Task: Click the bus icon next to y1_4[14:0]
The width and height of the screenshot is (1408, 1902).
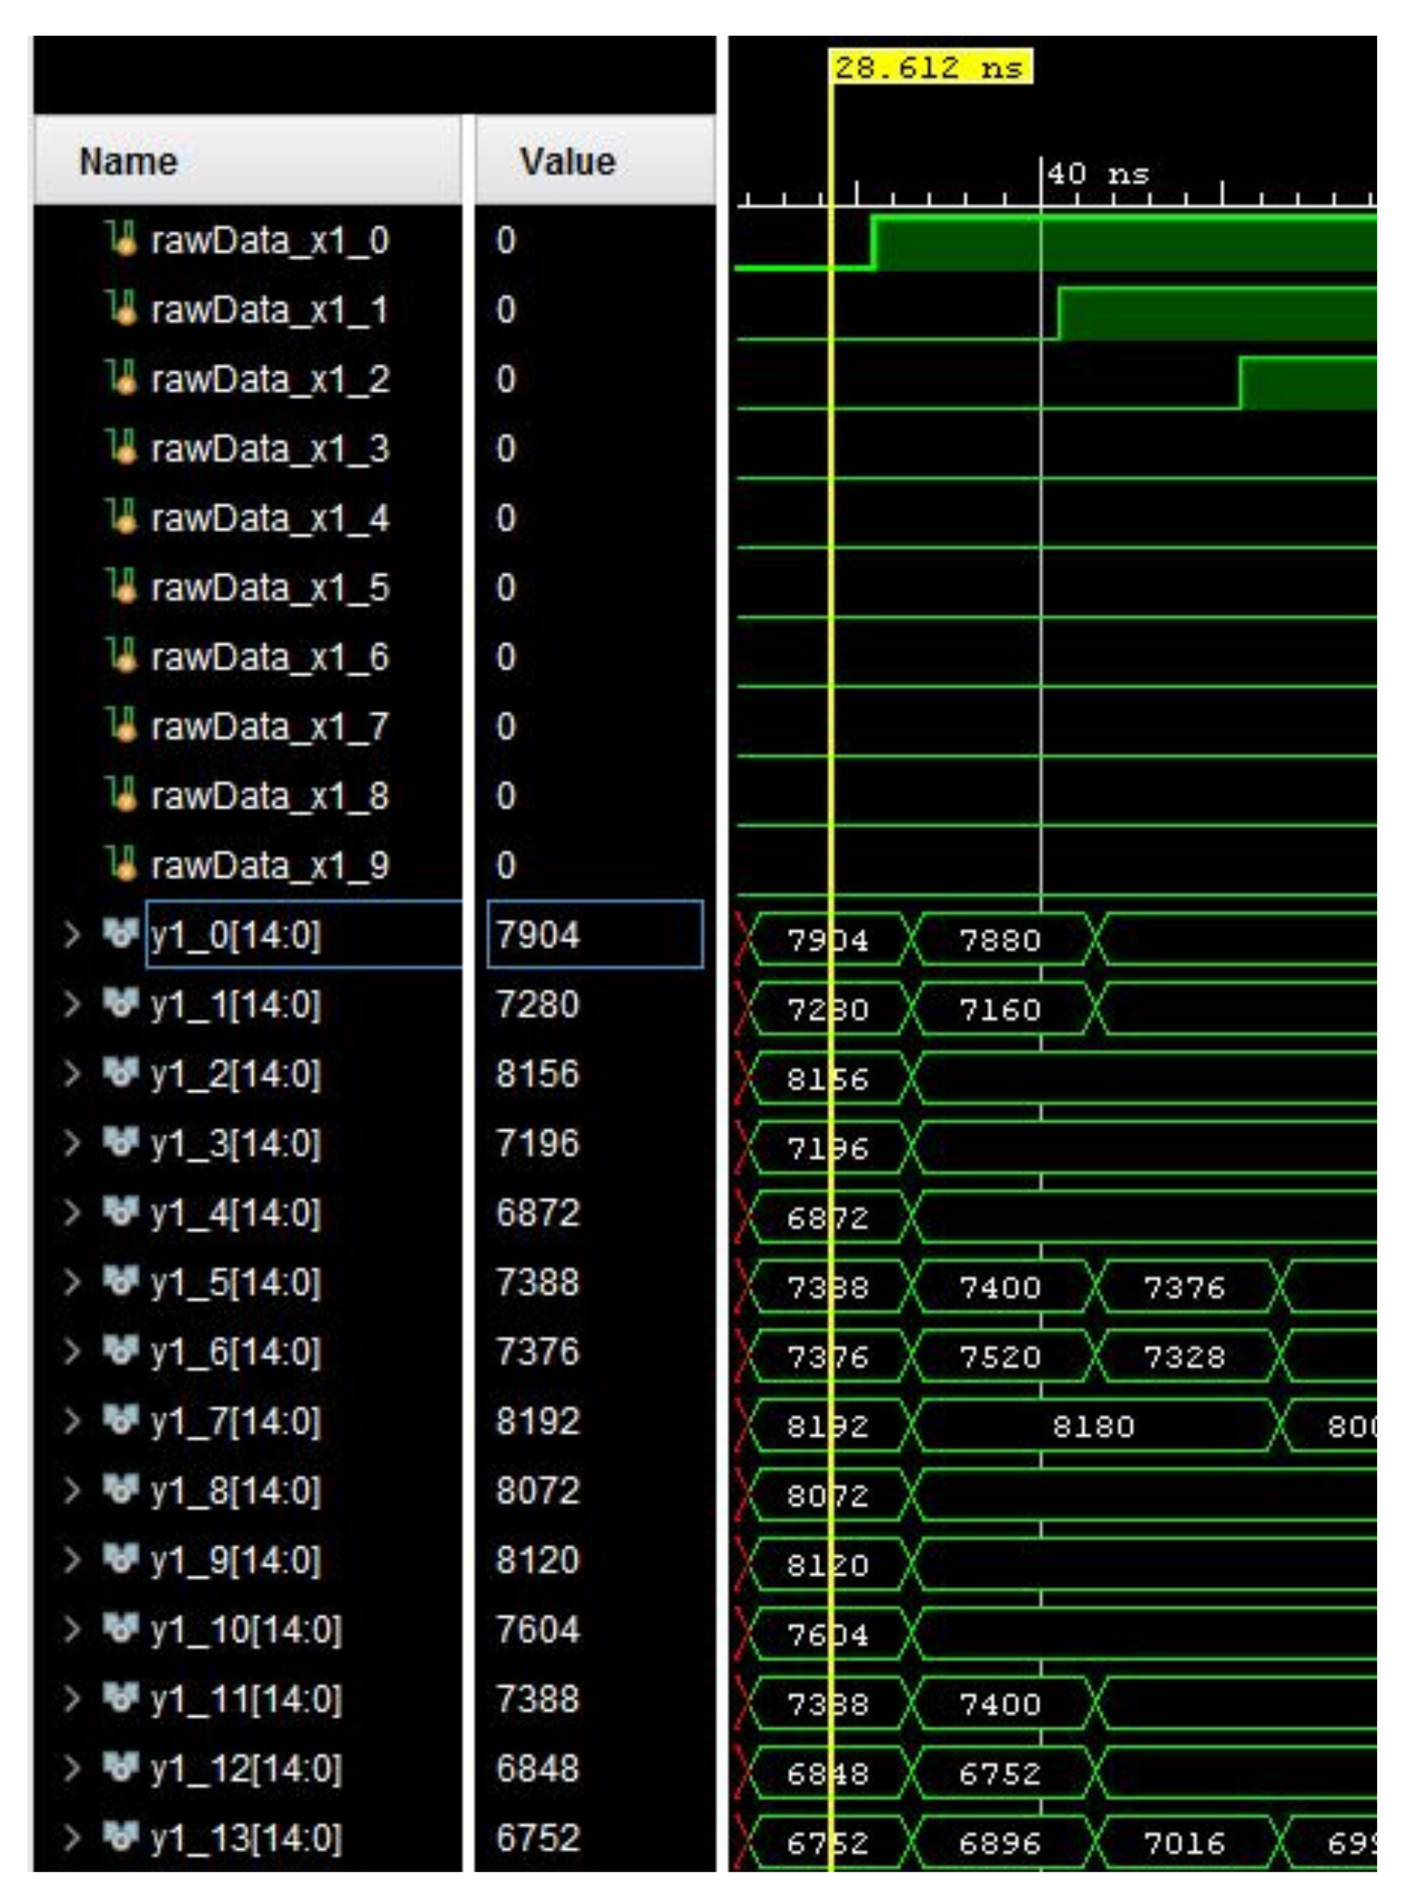Action: [121, 1212]
